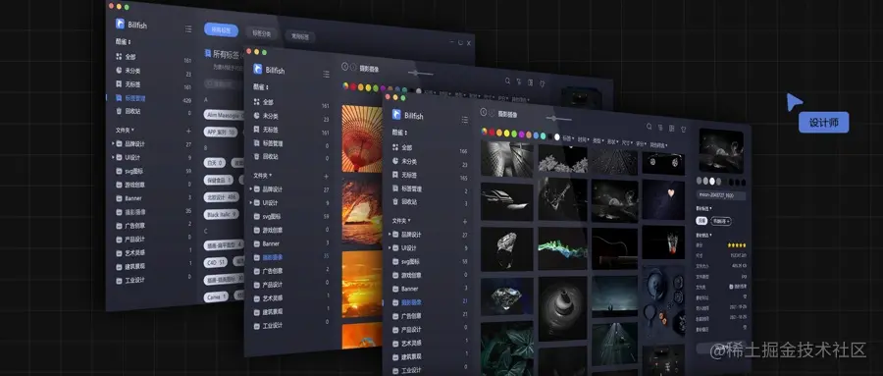
Task: Select the blue 所有标签 tab in rear window
Action: [221, 29]
